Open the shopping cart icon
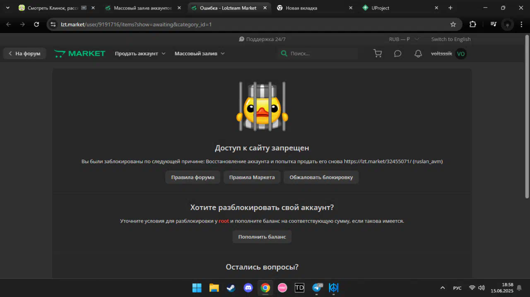 [378, 53]
